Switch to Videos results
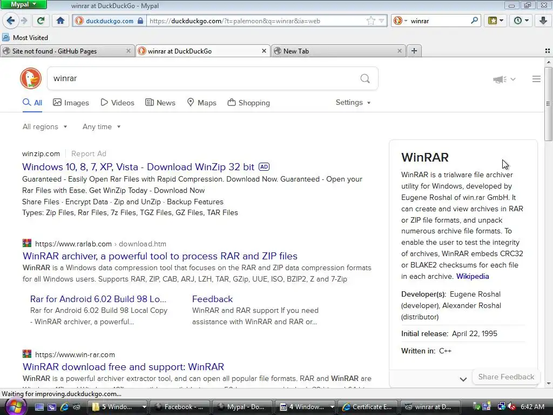Viewport: 553px width, 415px height. coord(117,103)
